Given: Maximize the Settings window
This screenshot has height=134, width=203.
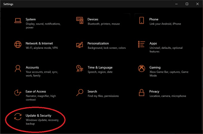Looking at the screenshot, I should 187,4.
